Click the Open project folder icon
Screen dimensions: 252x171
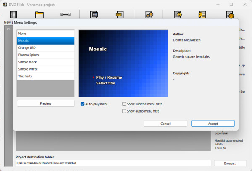39,15
